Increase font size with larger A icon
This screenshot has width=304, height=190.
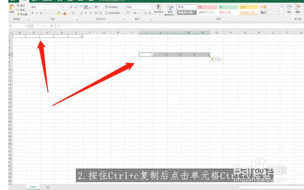71,7
